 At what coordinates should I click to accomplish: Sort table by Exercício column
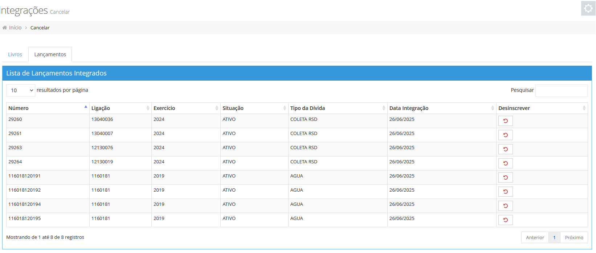coord(186,108)
